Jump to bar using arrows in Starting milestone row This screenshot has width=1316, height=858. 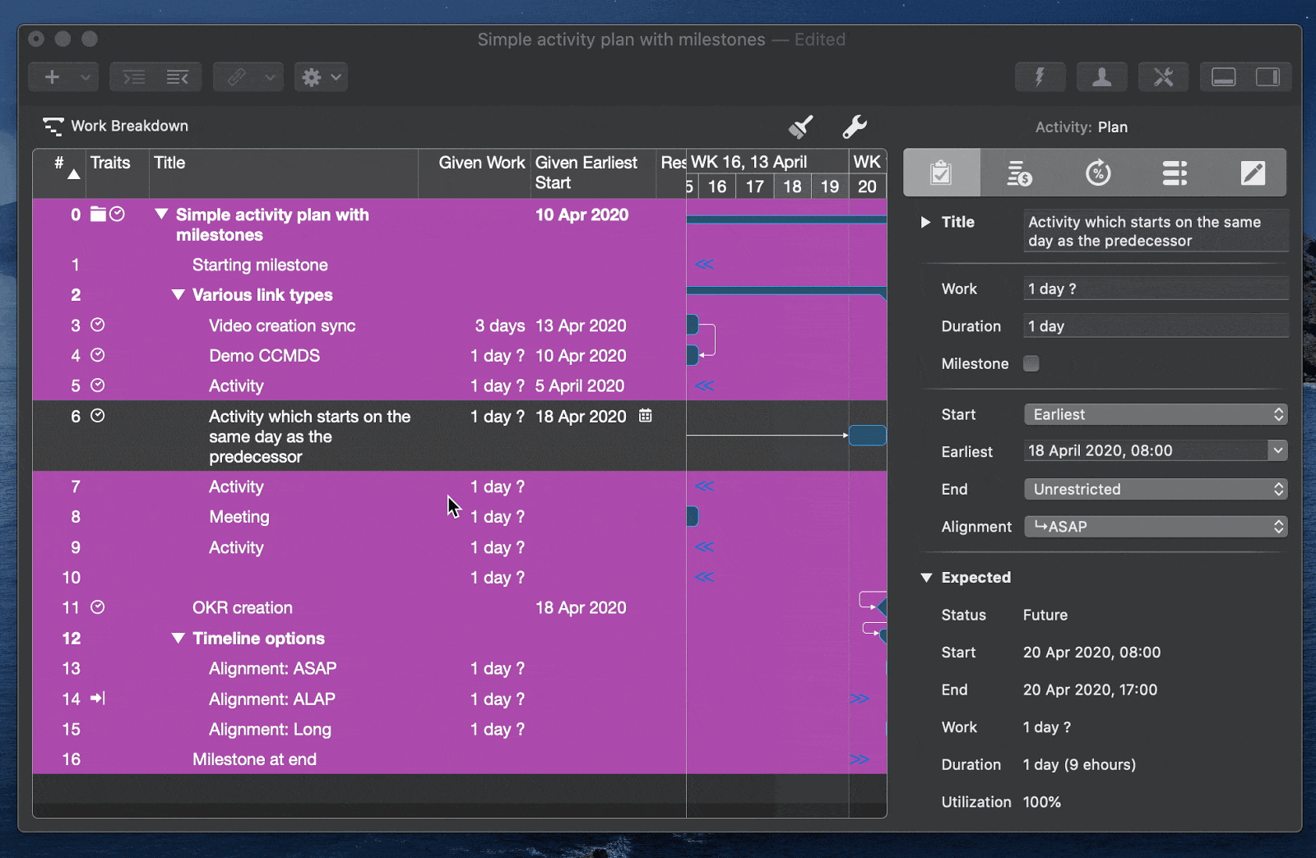point(705,265)
